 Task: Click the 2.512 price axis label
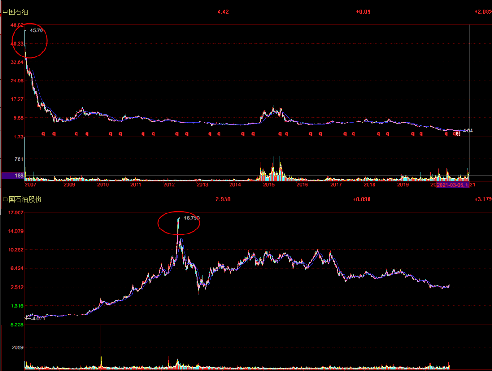[17, 287]
